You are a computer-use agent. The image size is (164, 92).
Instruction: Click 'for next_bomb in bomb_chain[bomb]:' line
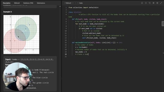(x=90, y=24)
